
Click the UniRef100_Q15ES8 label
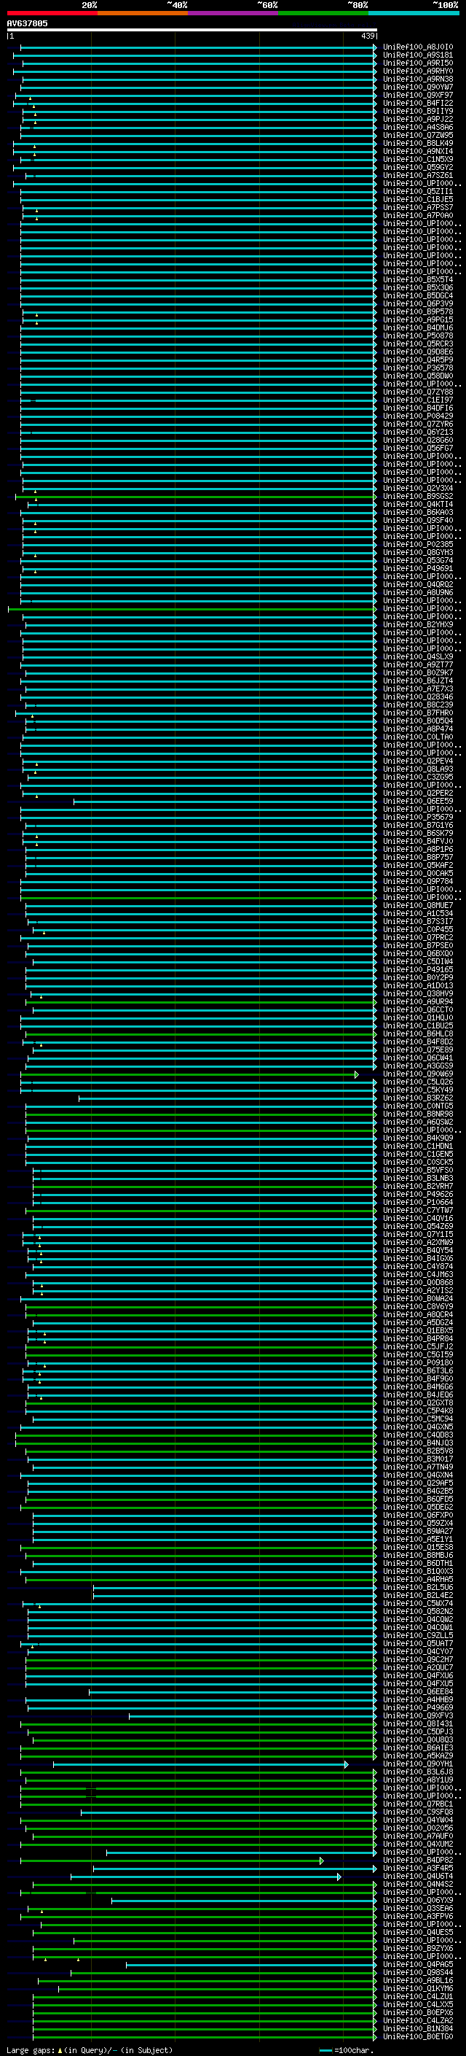[x=418, y=1547]
